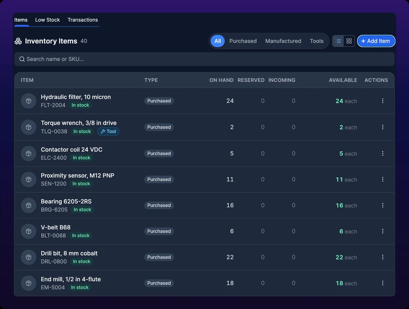Open Torque wrench, 3/8 in drive item

[x=79, y=123]
